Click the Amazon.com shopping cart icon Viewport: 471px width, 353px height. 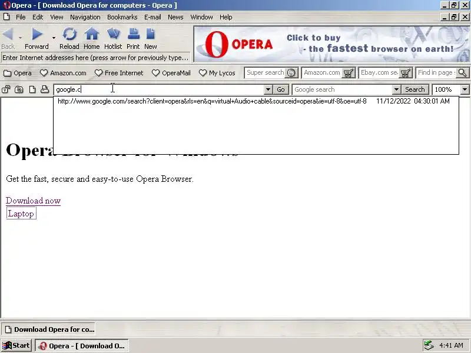(x=349, y=73)
